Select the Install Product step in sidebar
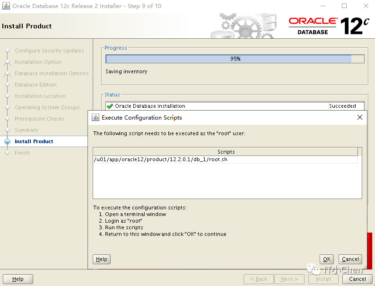The width and height of the screenshot is (375, 286). coord(34,141)
